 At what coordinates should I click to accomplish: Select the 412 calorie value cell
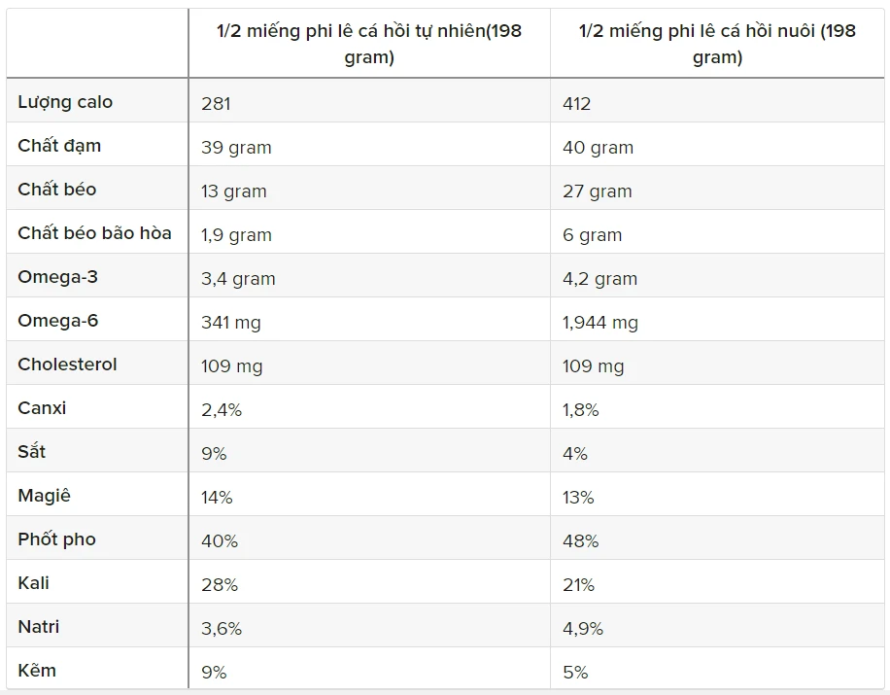point(577,104)
